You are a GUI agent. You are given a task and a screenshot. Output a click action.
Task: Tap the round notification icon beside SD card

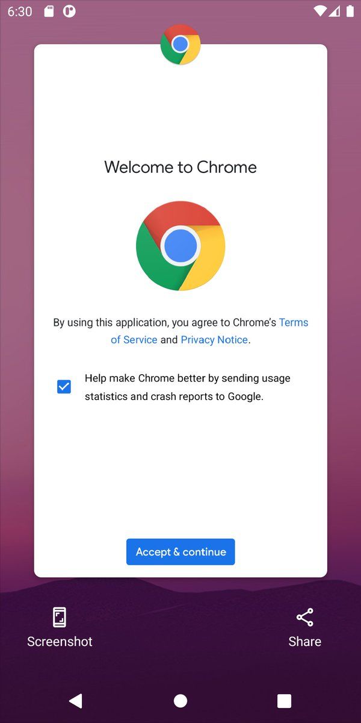(x=69, y=11)
